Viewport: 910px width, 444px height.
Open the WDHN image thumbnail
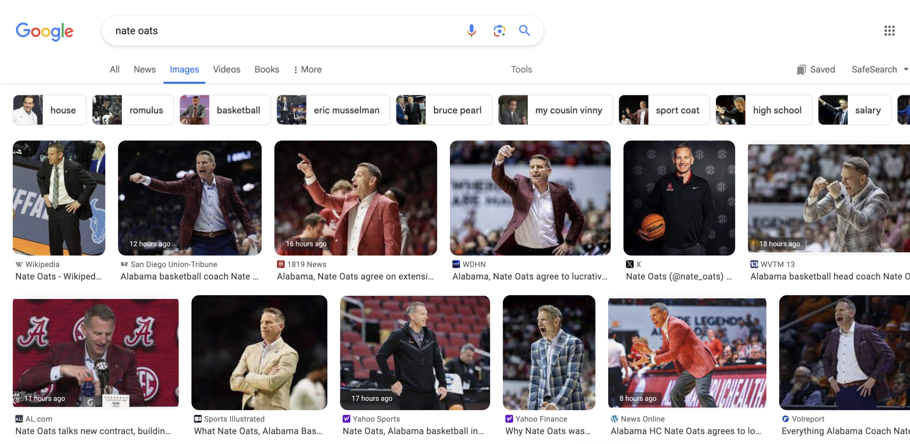point(530,198)
